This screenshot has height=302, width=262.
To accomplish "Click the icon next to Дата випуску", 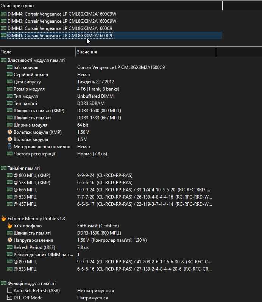I will (9, 82).
